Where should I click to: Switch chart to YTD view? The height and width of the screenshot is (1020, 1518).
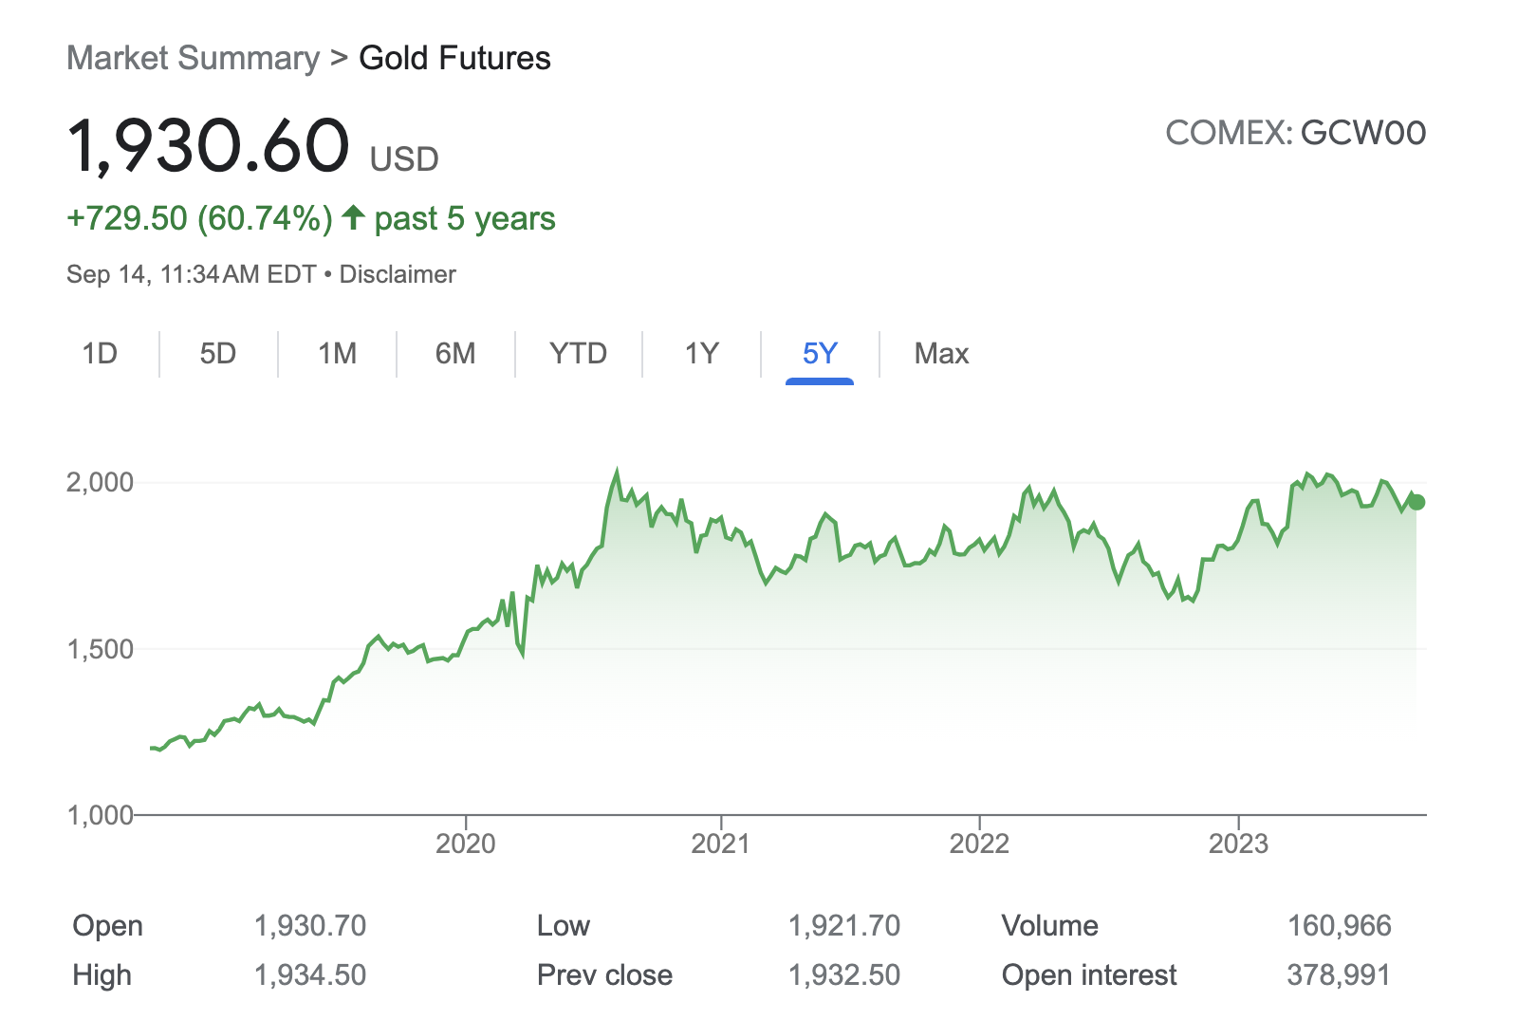pos(578,354)
